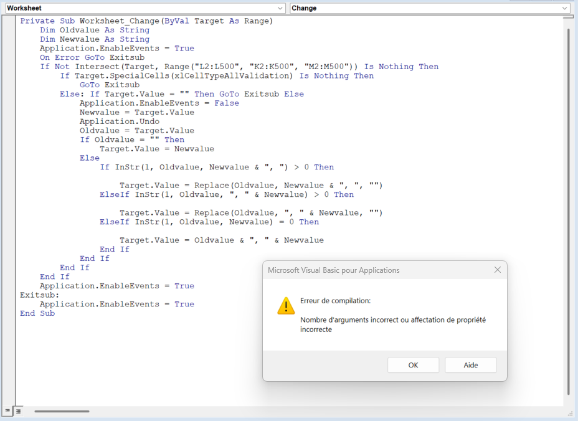Click the "Private Sub Worksheet_Change" declaration line
The height and width of the screenshot is (421, 578).
point(147,21)
